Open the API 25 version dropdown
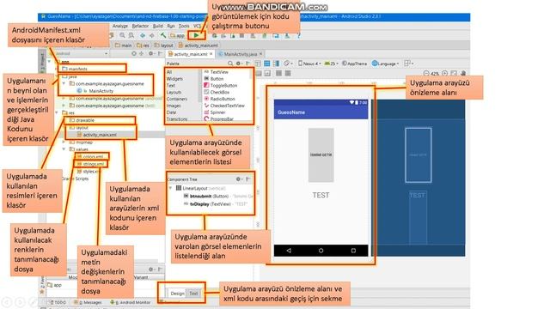This screenshot has width=550, height=309. point(331,64)
